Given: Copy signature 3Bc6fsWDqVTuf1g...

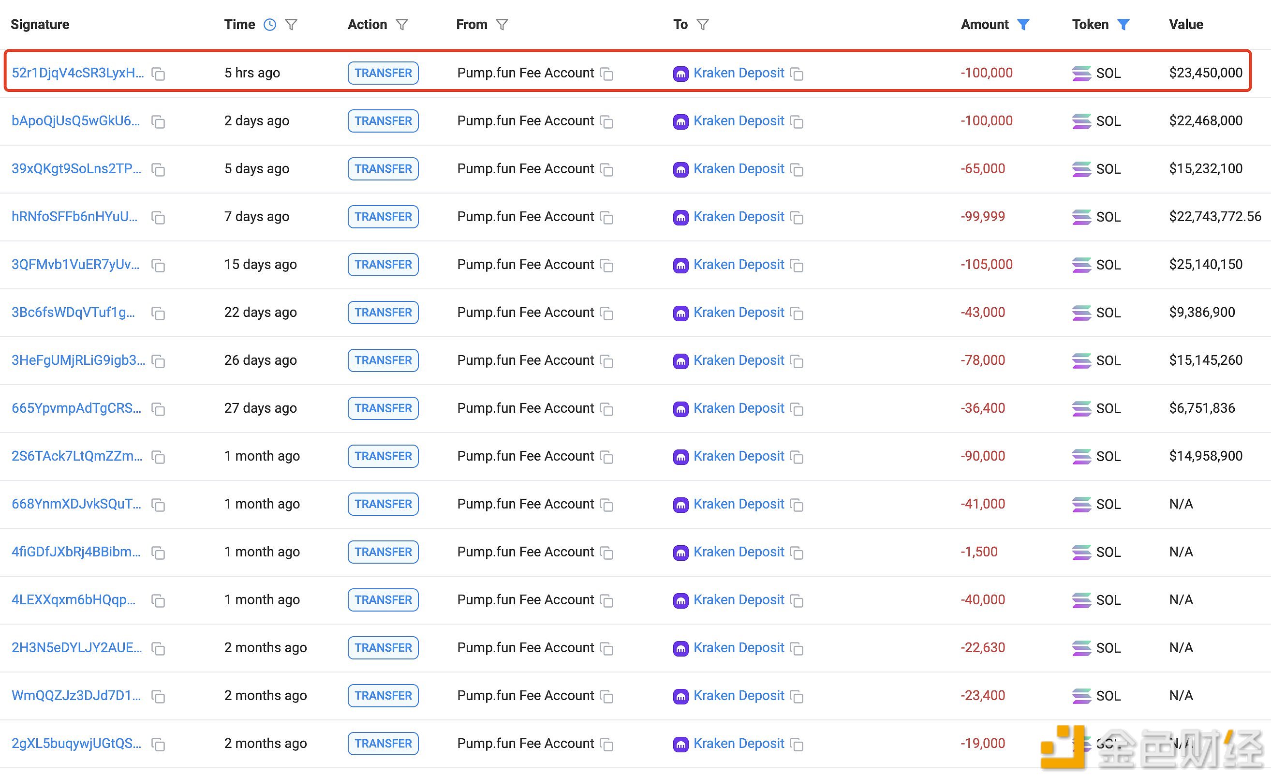Looking at the screenshot, I should [x=158, y=313].
